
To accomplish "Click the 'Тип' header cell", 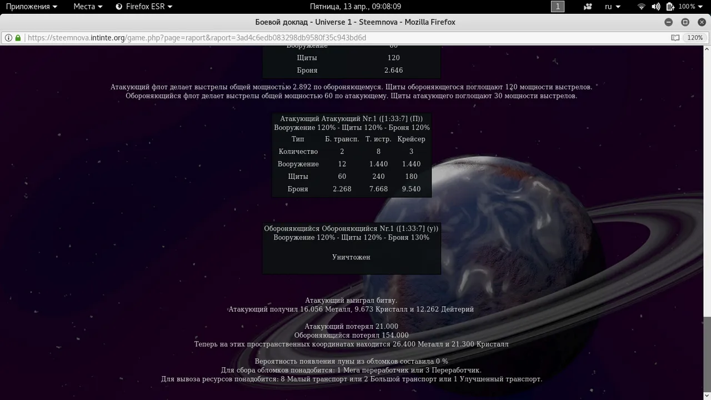I will pos(298,139).
